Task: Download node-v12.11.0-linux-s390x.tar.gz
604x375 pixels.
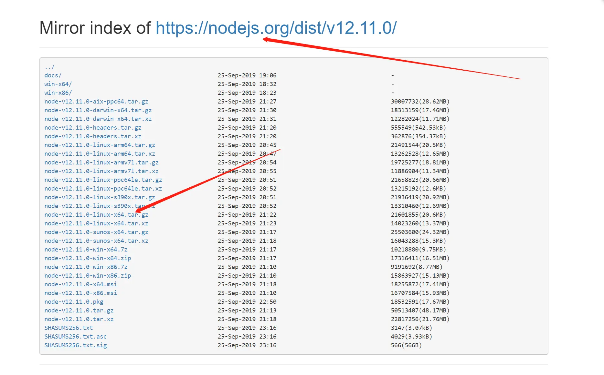Action: coord(100,197)
